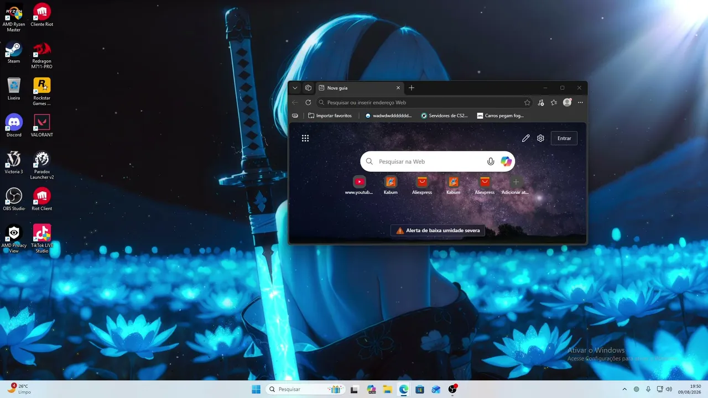Screen dimensions: 708x398
Task: Select the Steam desktop icon
Action: (14, 52)
